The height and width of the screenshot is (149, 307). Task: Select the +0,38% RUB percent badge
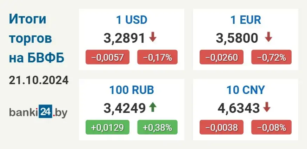[x=158, y=127]
